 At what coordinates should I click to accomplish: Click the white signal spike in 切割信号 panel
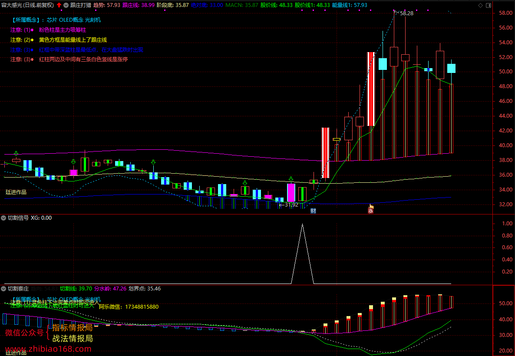[x=302, y=254]
